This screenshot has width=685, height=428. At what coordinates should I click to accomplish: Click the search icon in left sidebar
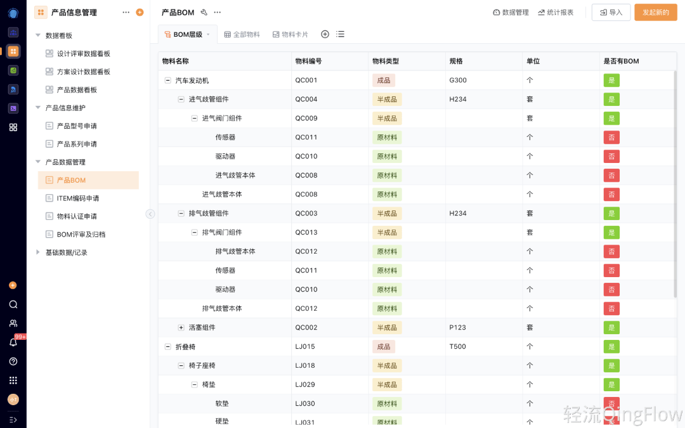click(13, 304)
